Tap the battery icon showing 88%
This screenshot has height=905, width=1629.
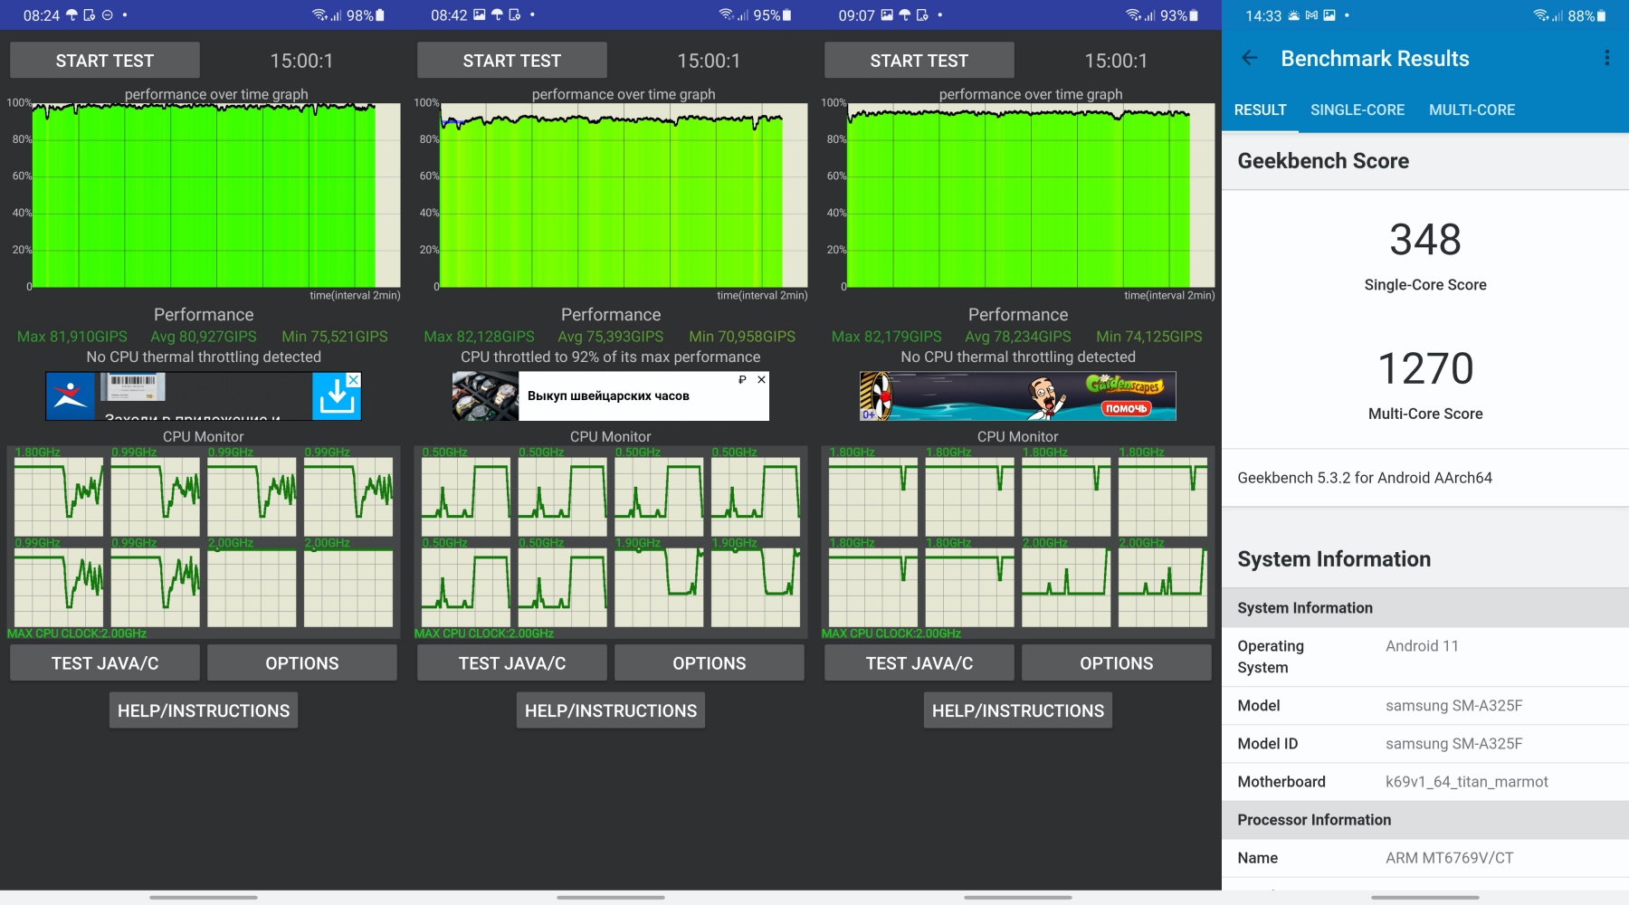point(1601,15)
